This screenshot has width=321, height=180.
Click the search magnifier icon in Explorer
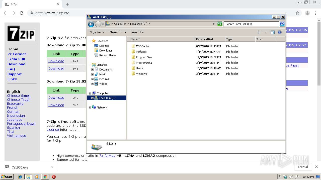click(x=282, y=24)
